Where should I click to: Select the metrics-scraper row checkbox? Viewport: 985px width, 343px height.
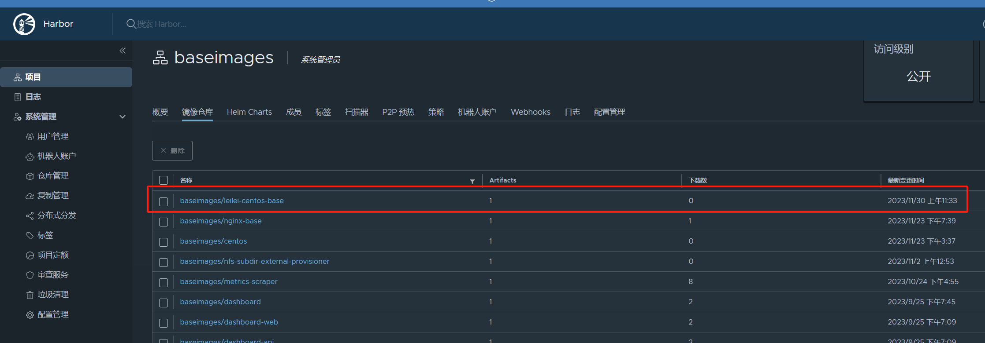point(164,282)
